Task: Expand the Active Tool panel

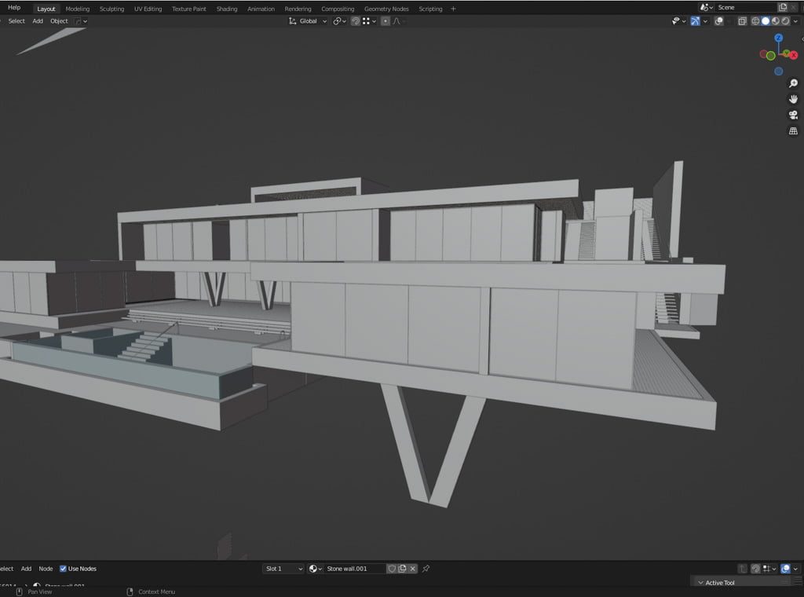Action: click(x=718, y=583)
